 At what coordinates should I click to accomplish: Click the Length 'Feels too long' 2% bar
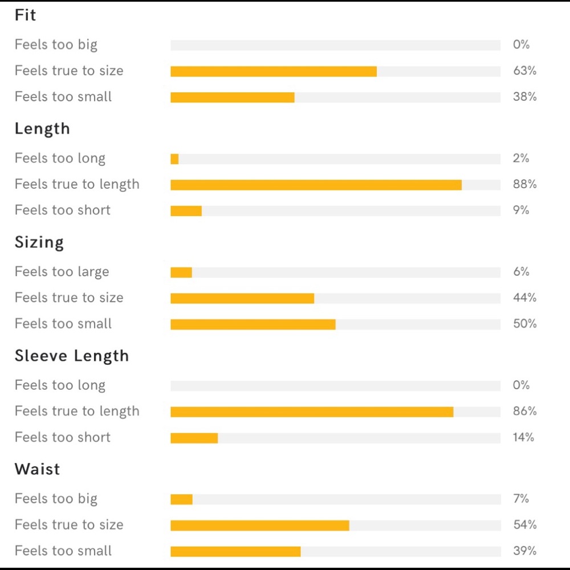tap(336, 159)
